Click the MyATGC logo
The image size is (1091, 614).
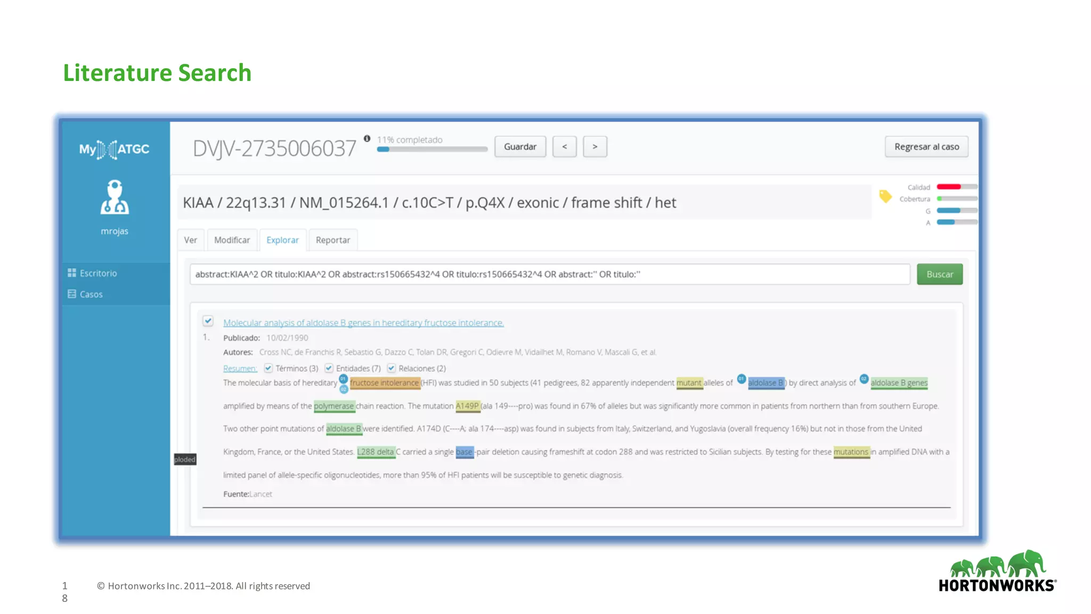pyautogui.click(x=114, y=149)
